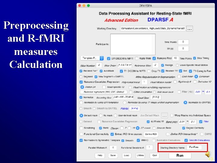Viewport: 217px width, 163px height.
Task: Toggle T1 Coreg to Fun checkbox
Action: [190, 71]
